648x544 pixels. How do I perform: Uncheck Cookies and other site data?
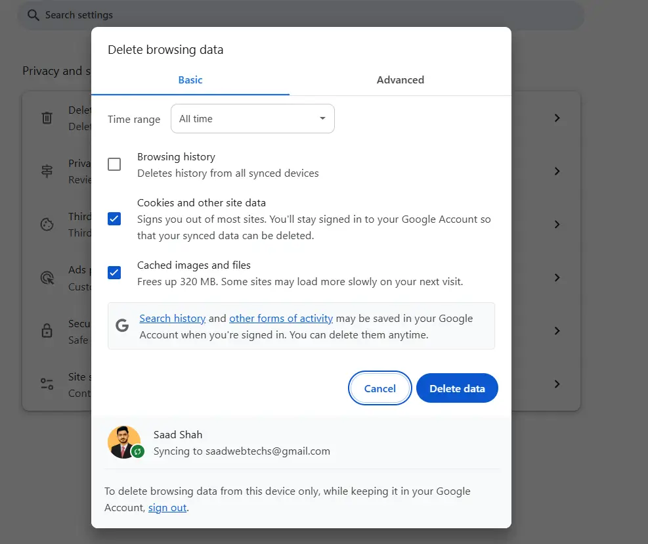coord(114,219)
